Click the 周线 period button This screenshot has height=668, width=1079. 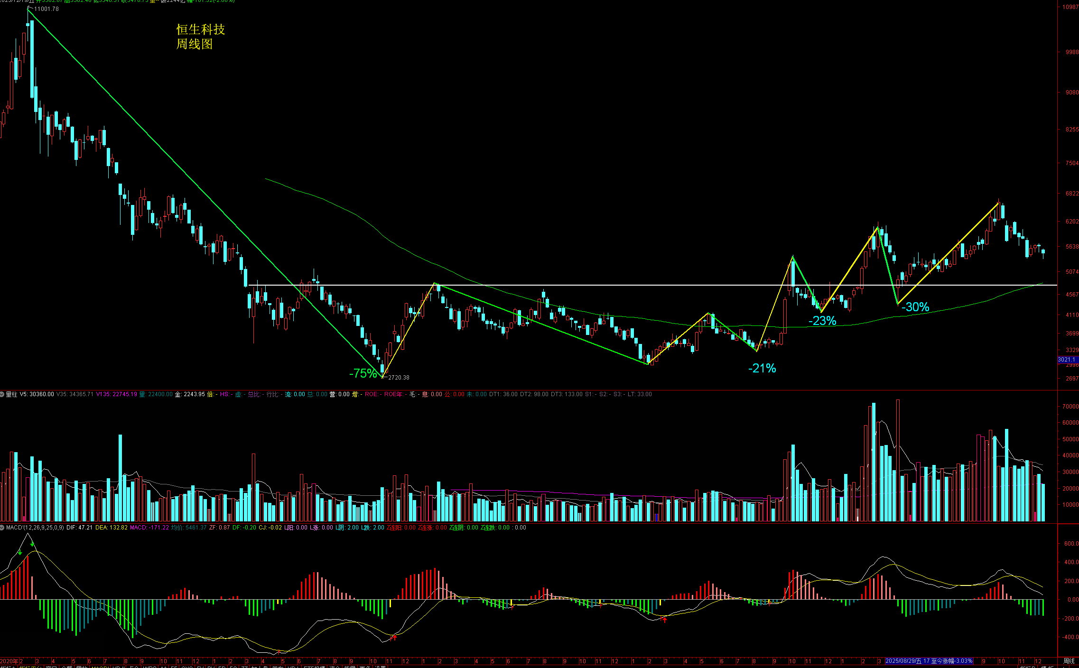(x=1069, y=661)
